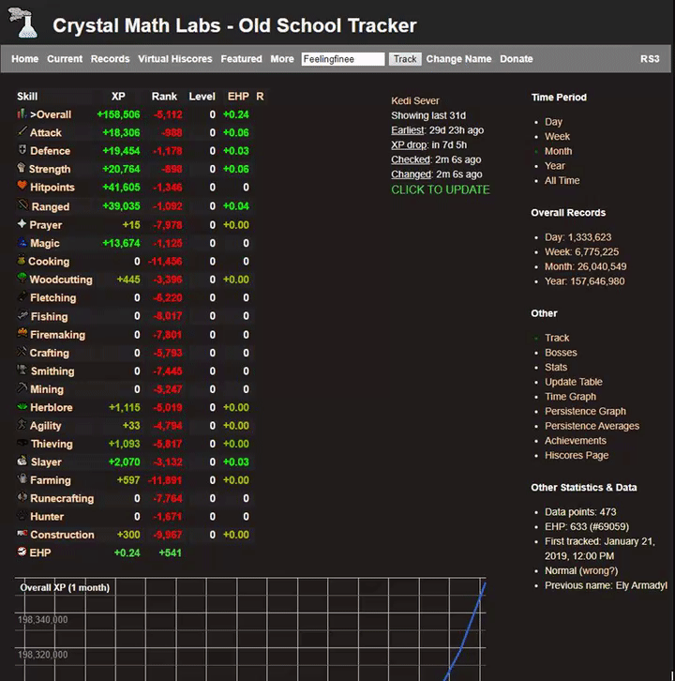Open the Records menu item

[x=111, y=59]
